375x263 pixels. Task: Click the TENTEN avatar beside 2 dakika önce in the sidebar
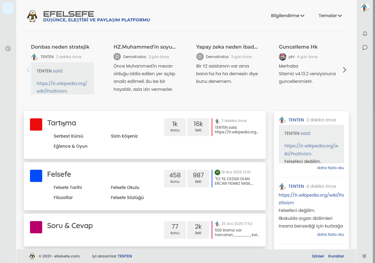click(x=282, y=120)
